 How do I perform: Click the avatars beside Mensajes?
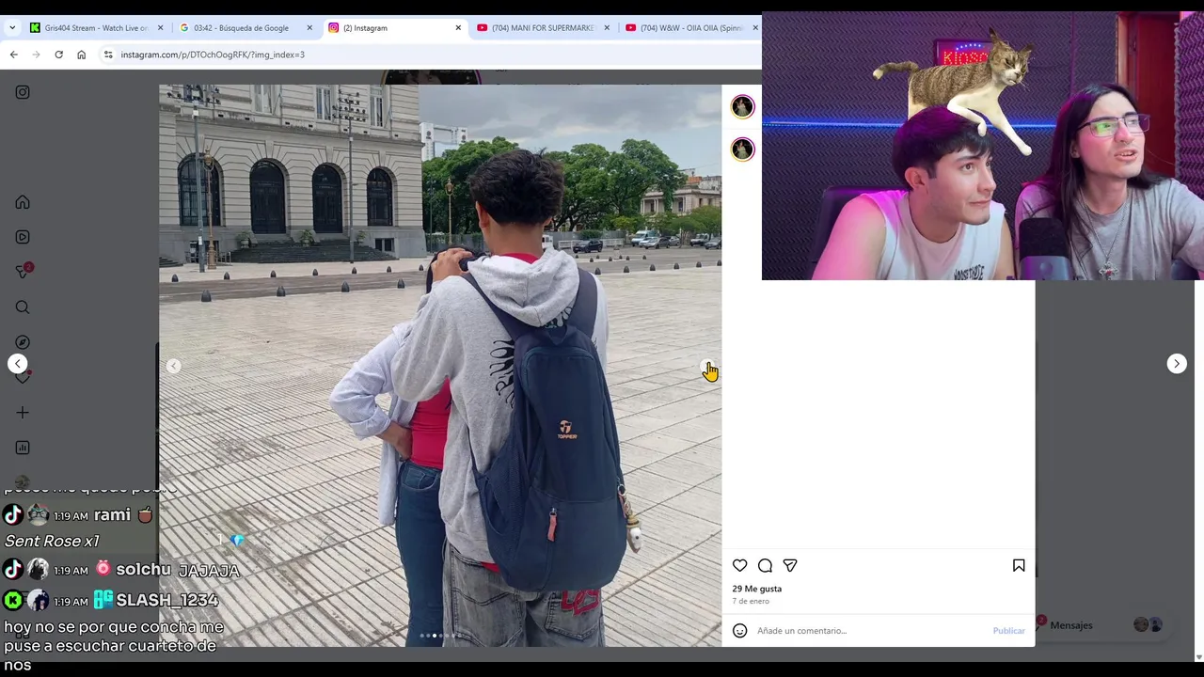1149,624
